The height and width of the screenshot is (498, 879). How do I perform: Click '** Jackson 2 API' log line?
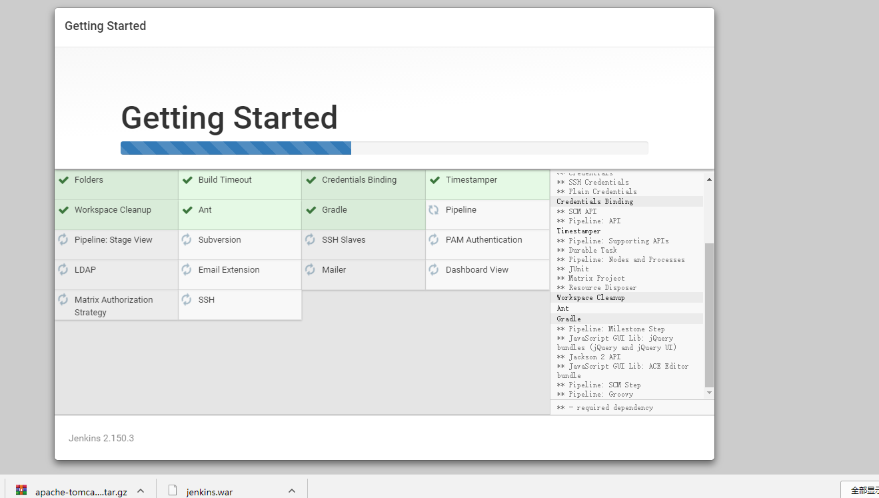(588, 357)
